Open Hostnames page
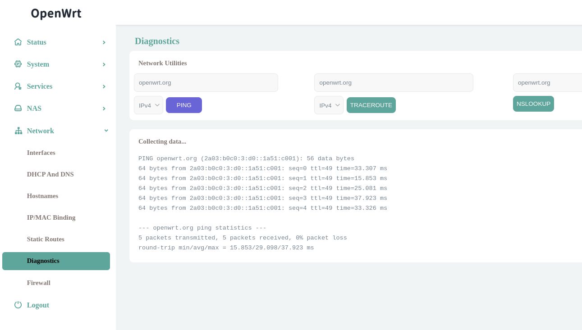The image size is (582, 330). tap(42, 196)
